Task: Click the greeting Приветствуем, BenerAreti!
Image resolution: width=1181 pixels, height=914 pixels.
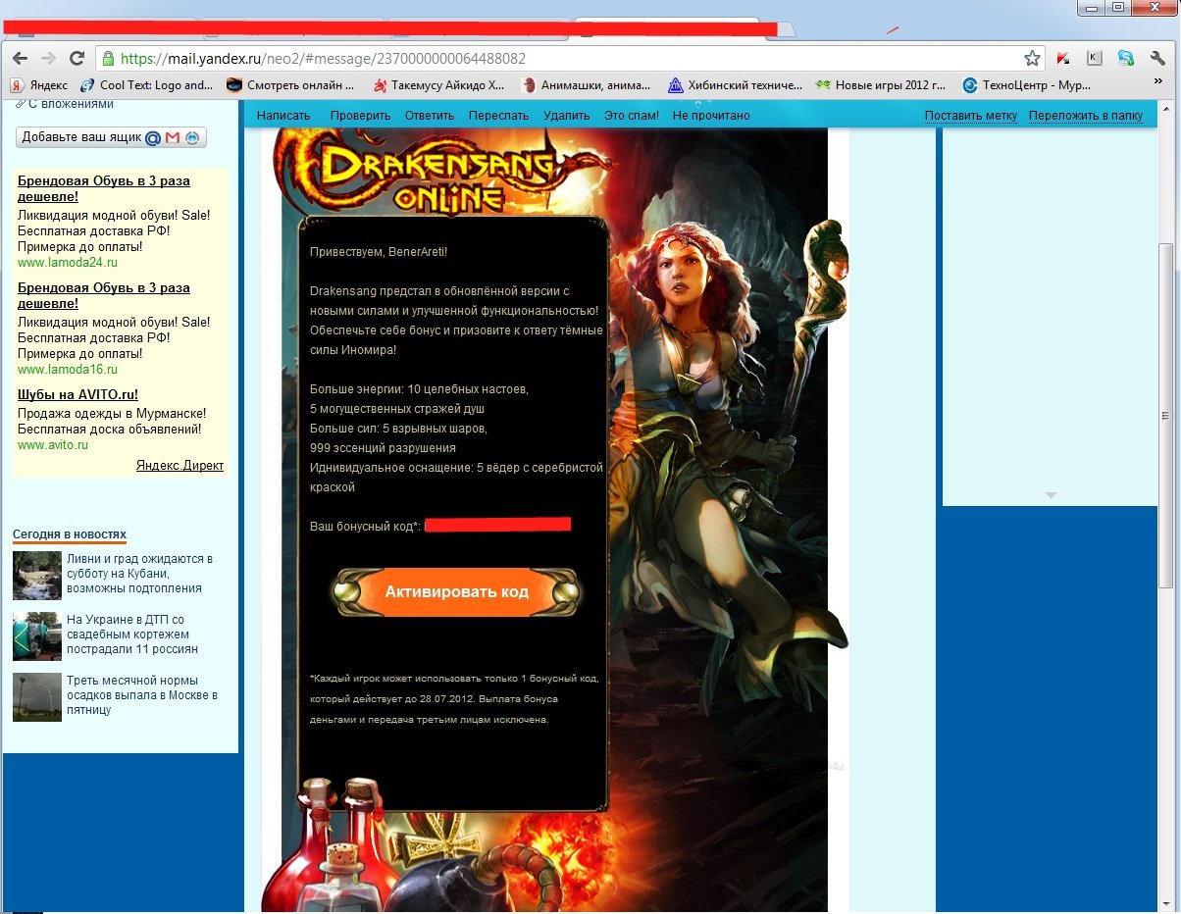Action: tap(379, 252)
